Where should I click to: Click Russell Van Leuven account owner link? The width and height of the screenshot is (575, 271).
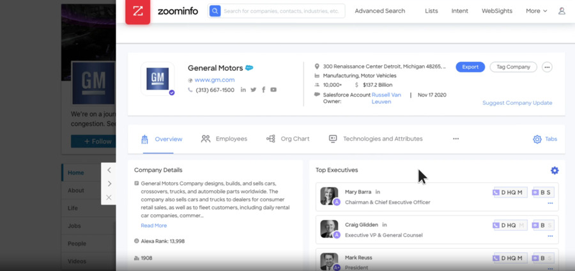pos(387,98)
